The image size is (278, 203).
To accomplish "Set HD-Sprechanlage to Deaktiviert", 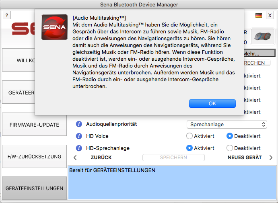I will [x=230, y=148].
